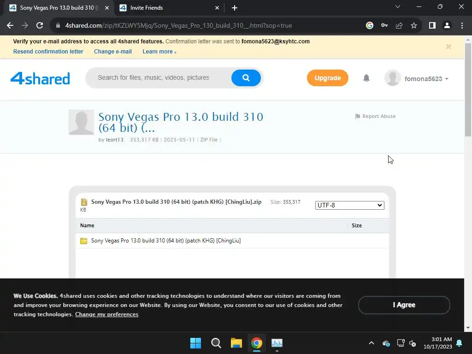Screen dimensions: 472x354
Task: Click the site lock icon
Action: pos(58,26)
